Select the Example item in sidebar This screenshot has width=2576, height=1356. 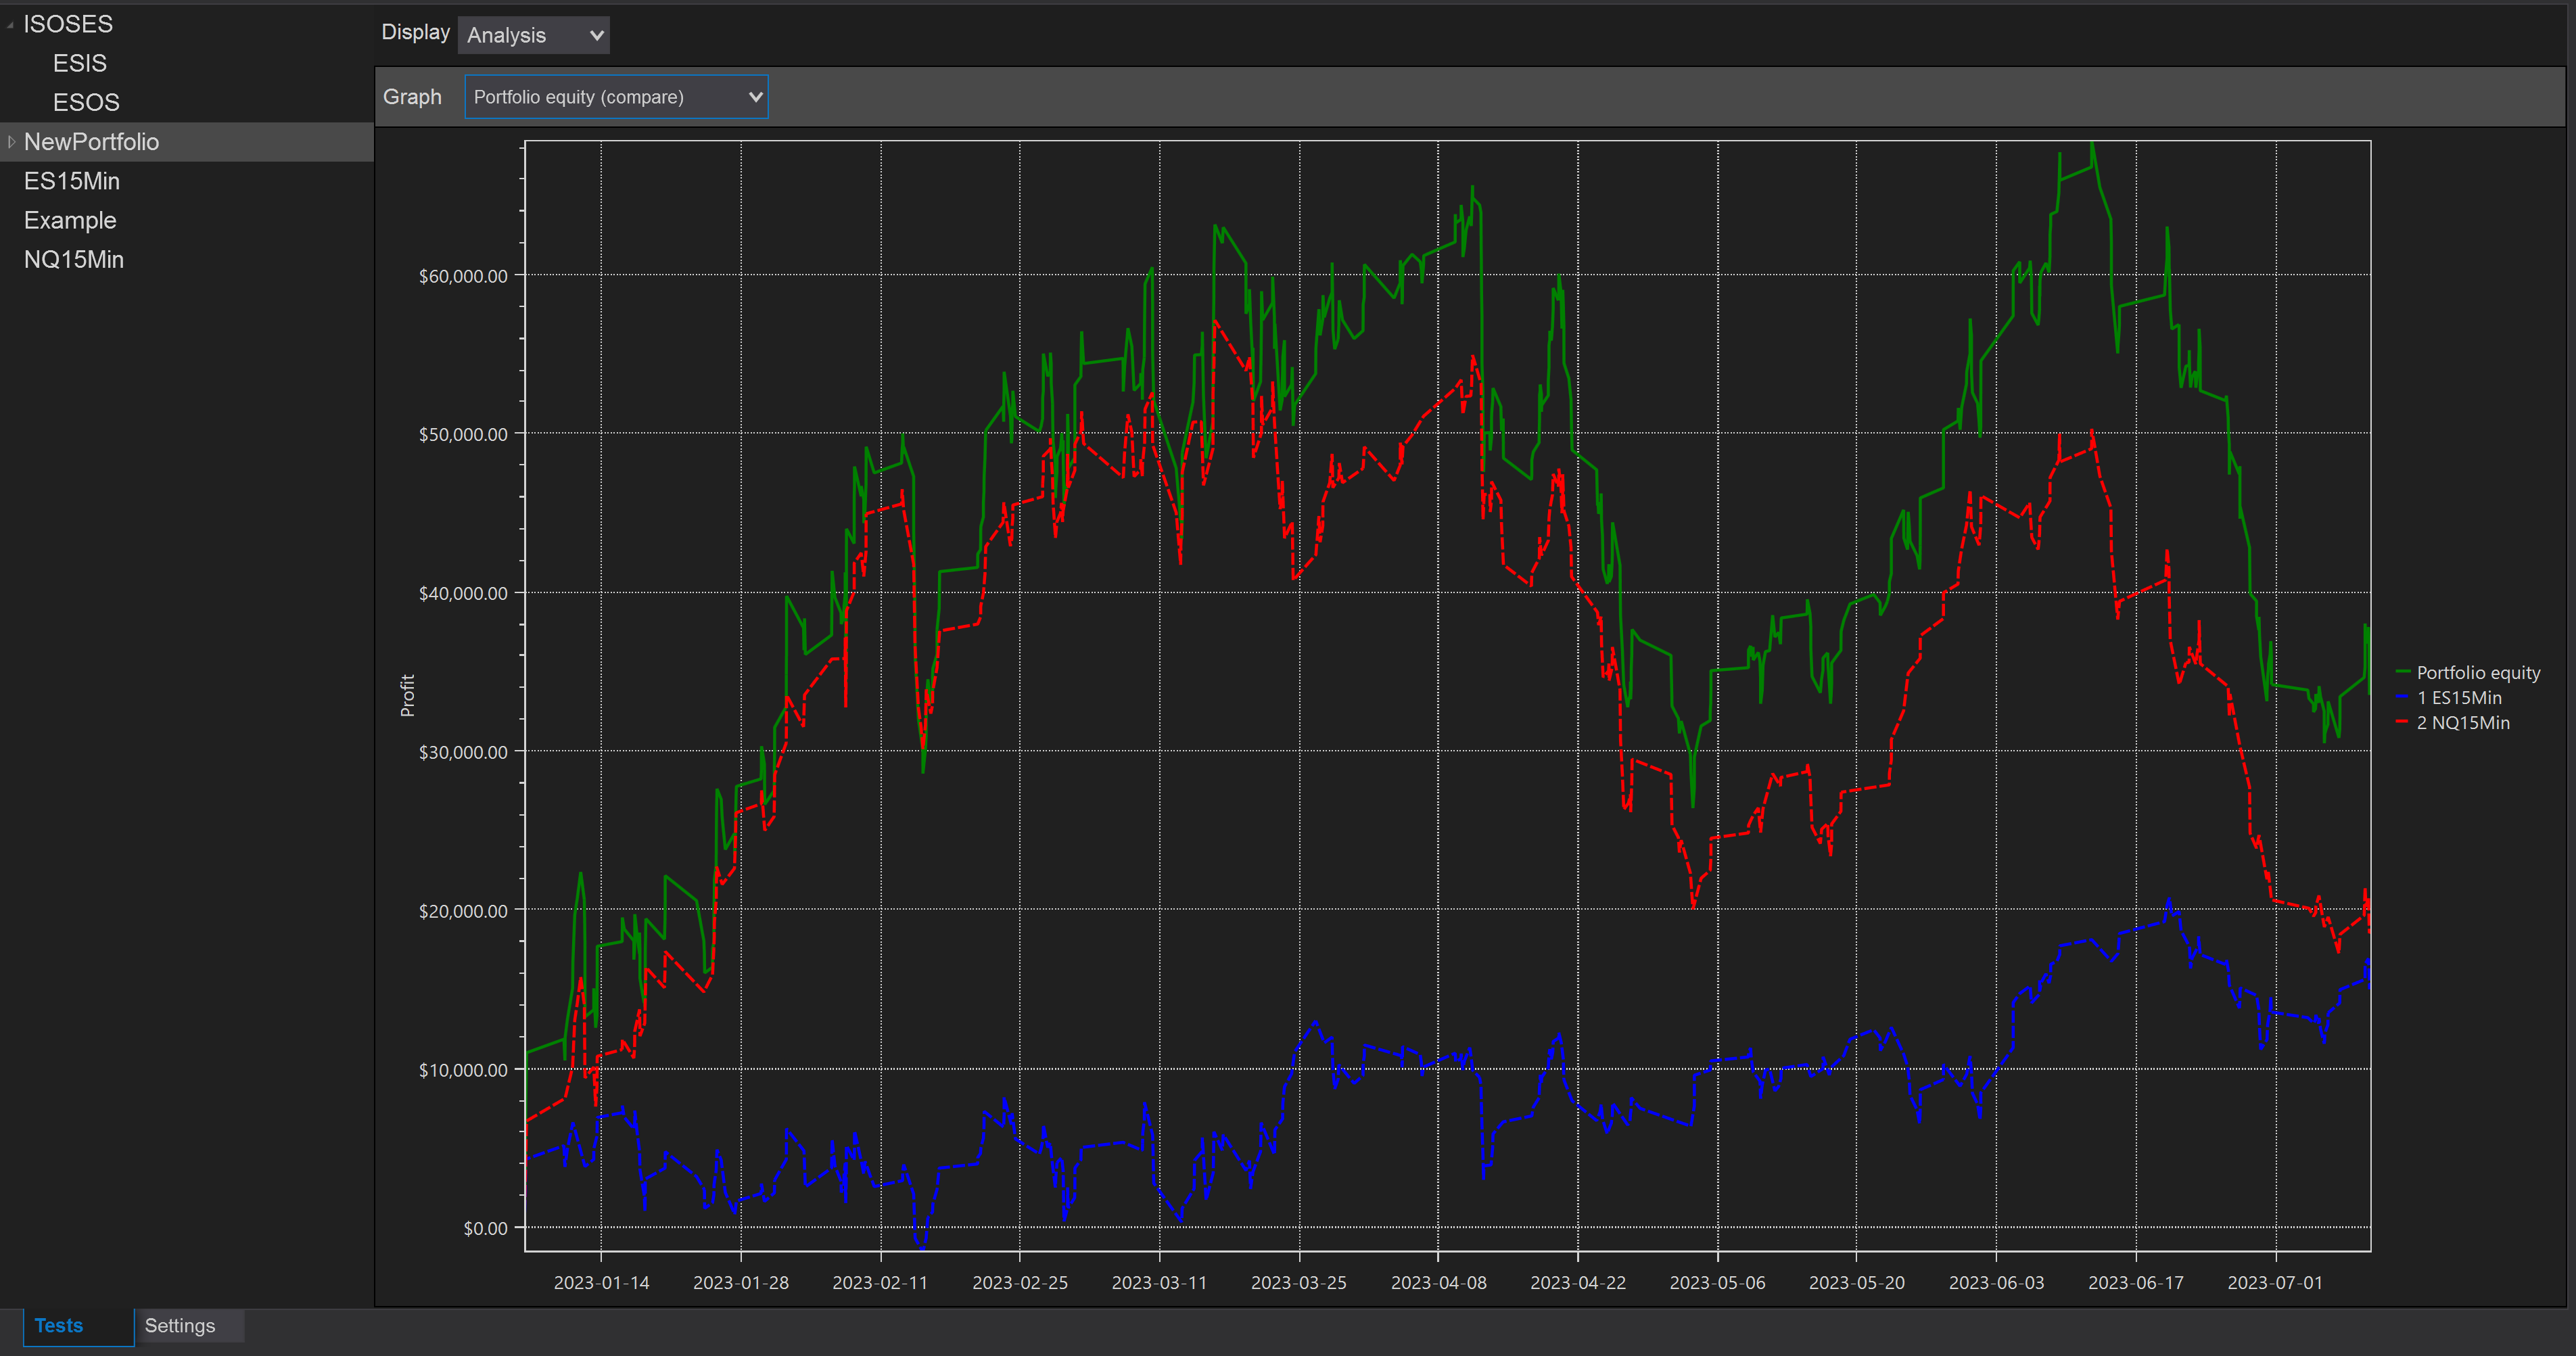click(x=70, y=220)
